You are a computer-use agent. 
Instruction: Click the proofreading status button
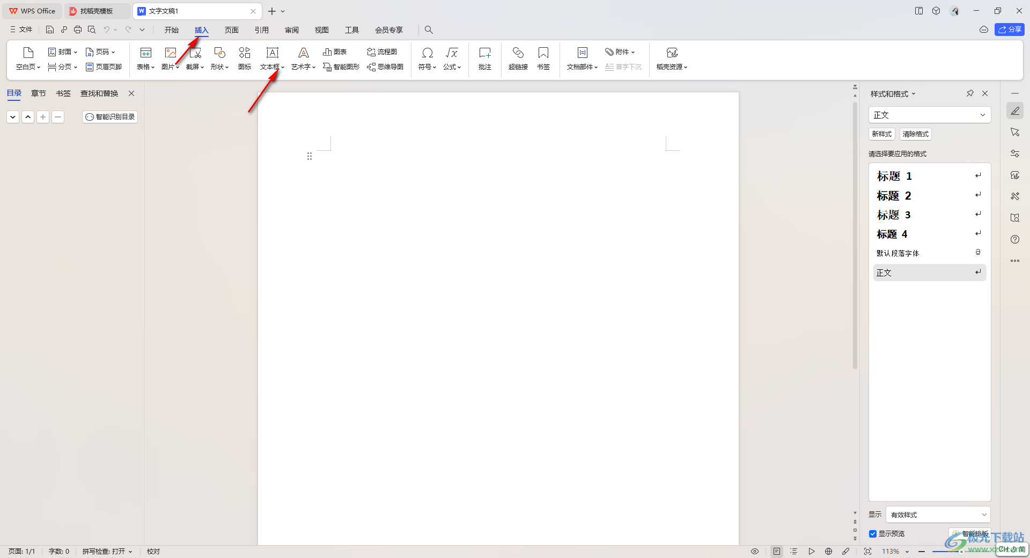tap(153, 552)
